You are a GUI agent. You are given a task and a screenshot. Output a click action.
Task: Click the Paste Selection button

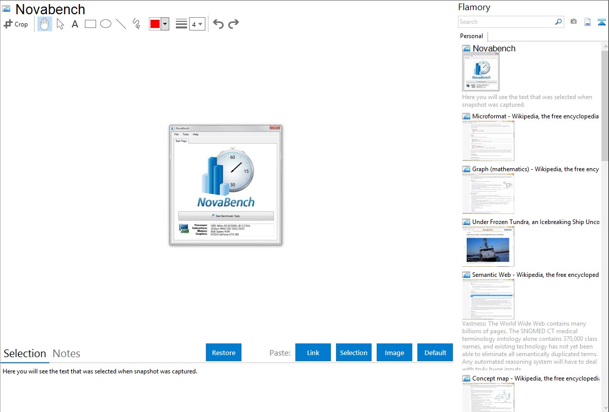click(x=354, y=352)
